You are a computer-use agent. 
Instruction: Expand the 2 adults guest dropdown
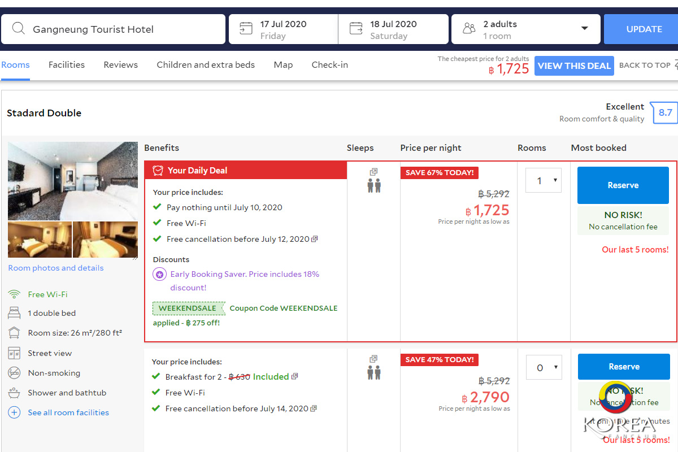pyautogui.click(x=584, y=29)
